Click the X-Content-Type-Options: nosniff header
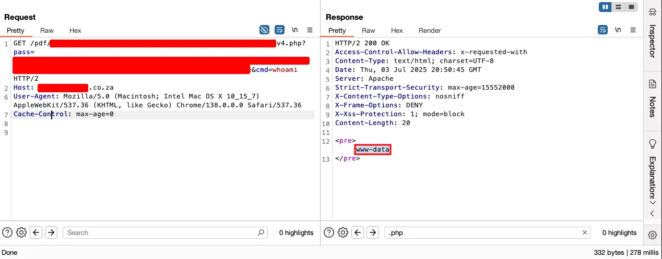Screen dimensions: 662x259 [400, 96]
